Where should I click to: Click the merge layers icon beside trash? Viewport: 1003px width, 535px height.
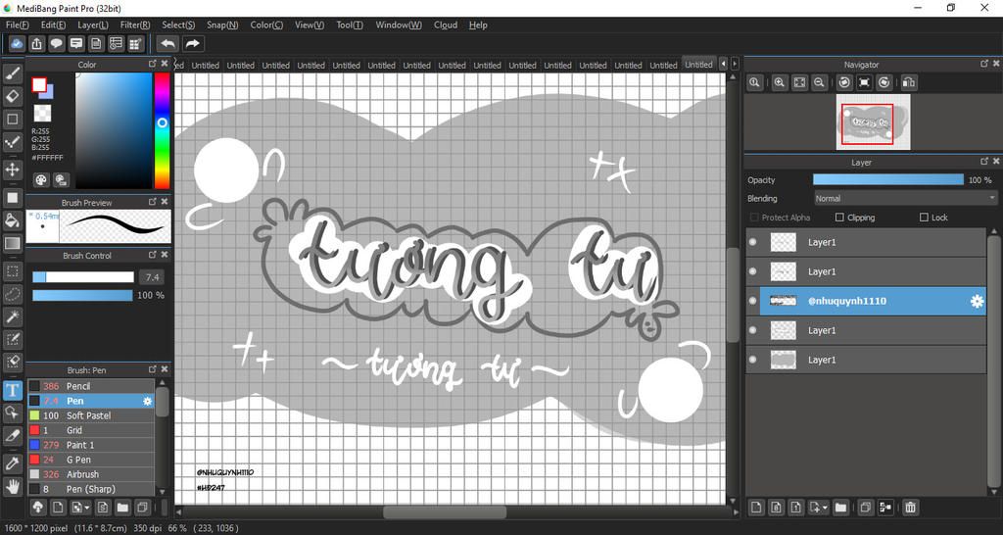coord(885,508)
